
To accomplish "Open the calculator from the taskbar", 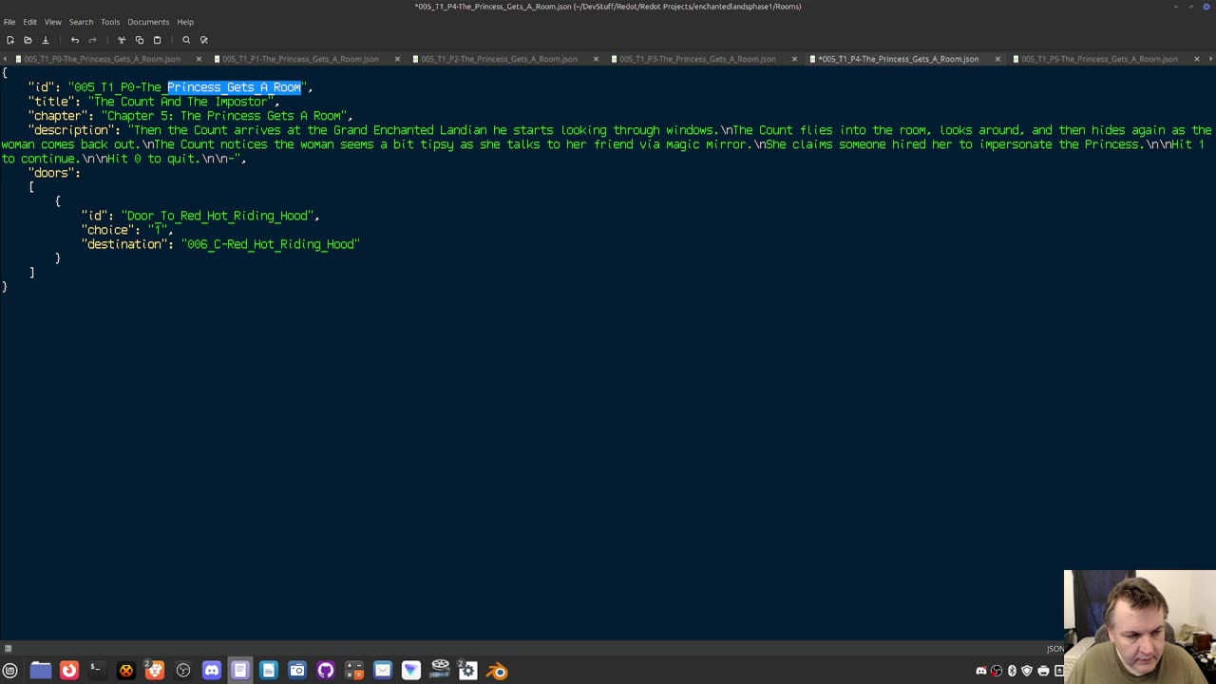I will point(353,671).
